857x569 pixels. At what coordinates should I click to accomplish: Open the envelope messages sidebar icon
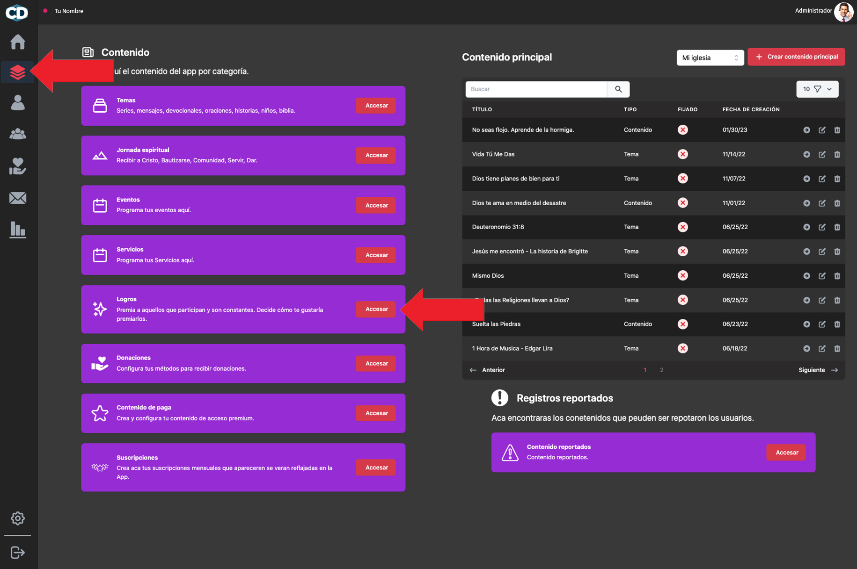(18, 198)
